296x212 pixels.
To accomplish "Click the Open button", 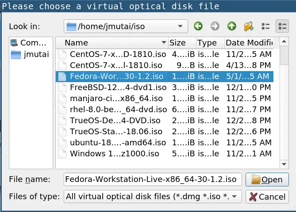I will click(x=267, y=179).
